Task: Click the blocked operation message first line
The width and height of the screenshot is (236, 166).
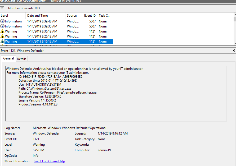Action: click(x=74, y=69)
